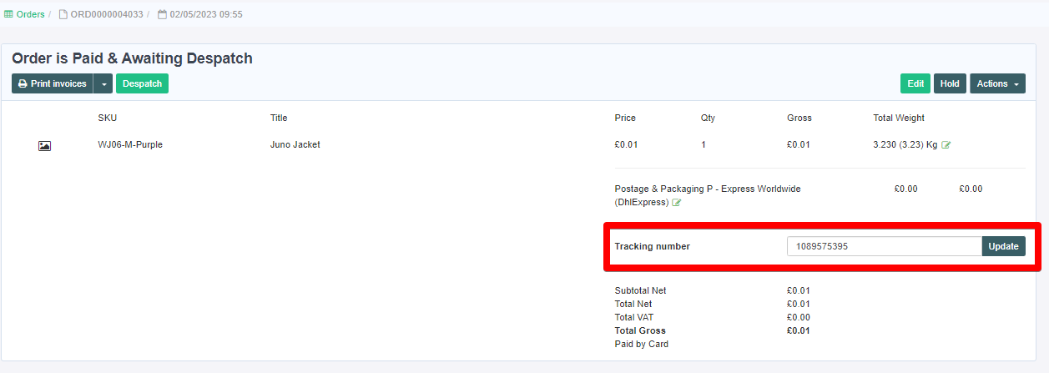The width and height of the screenshot is (1049, 373).
Task: Click the calendar icon beside order date
Action: tap(162, 14)
